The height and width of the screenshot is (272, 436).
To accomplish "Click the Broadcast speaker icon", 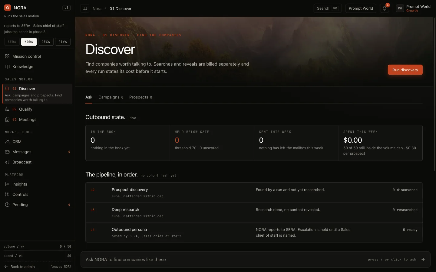I will coord(7,162).
